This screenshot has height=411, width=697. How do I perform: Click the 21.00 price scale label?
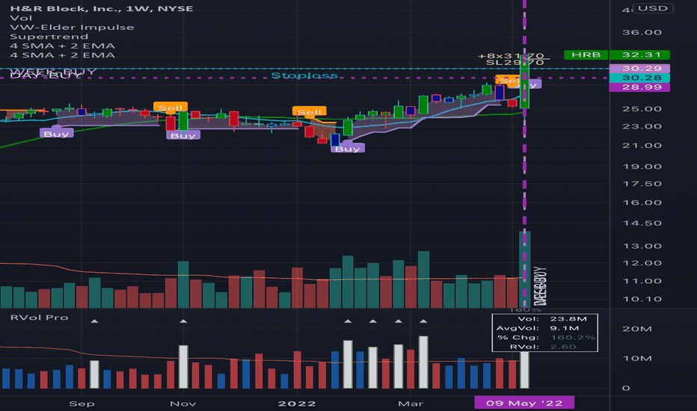click(x=642, y=145)
